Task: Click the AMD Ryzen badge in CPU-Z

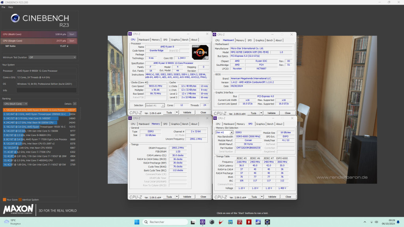Action: click(x=200, y=52)
